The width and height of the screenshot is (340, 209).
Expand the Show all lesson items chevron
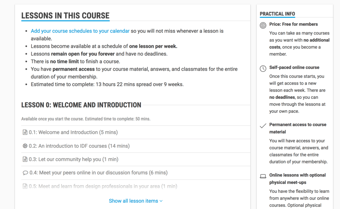coord(161,201)
